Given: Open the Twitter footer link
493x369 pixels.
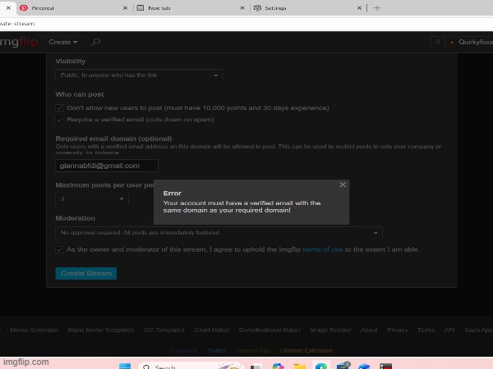Looking at the screenshot, I should coord(217,350).
